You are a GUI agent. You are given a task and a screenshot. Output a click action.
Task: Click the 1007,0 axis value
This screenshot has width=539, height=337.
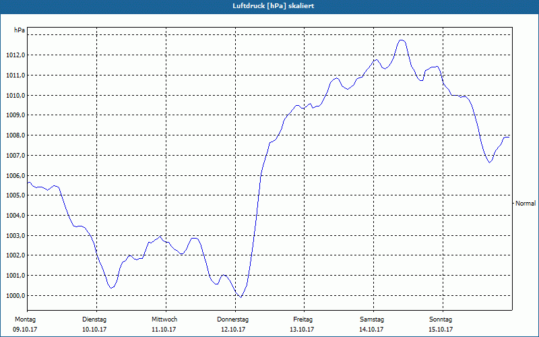(x=15, y=156)
